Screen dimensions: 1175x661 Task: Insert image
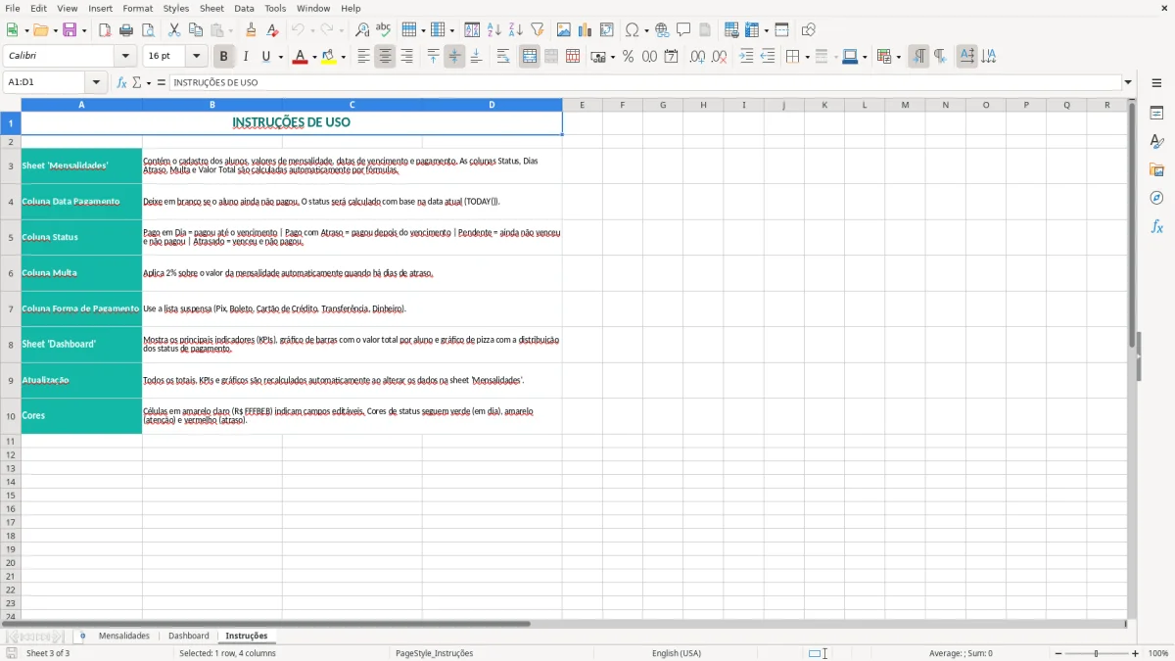tap(564, 30)
